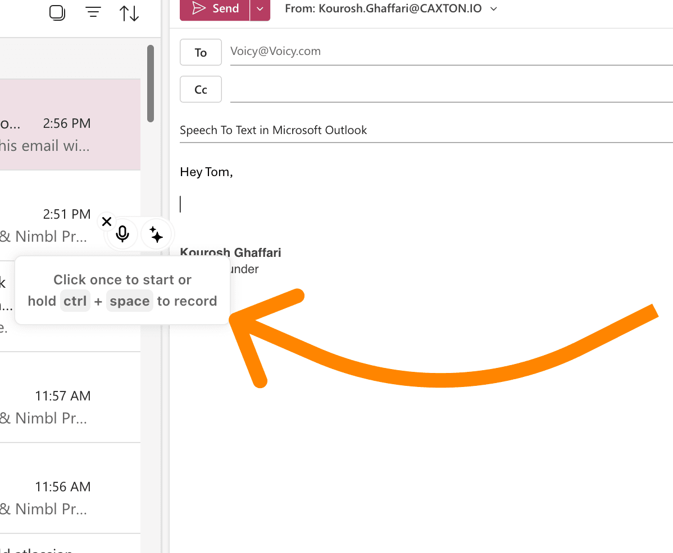Open the email received at 11:56 AM
Screen dimensions: 673x553
(70, 488)
